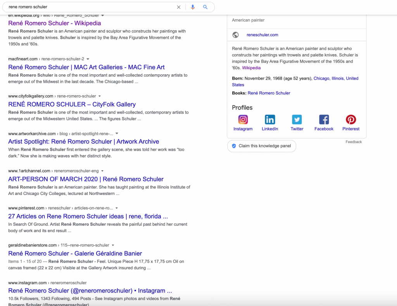Click the www.pinterest.com result URL text

coord(26,208)
